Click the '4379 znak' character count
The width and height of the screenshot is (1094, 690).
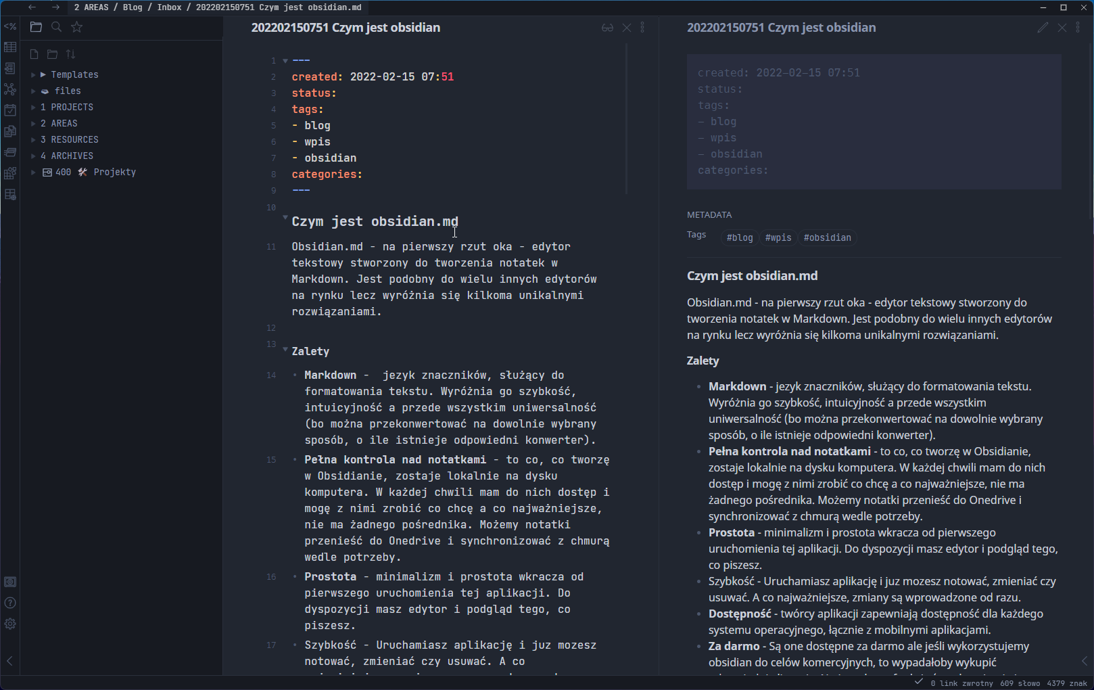pyautogui.click(x=1067, y=683)
